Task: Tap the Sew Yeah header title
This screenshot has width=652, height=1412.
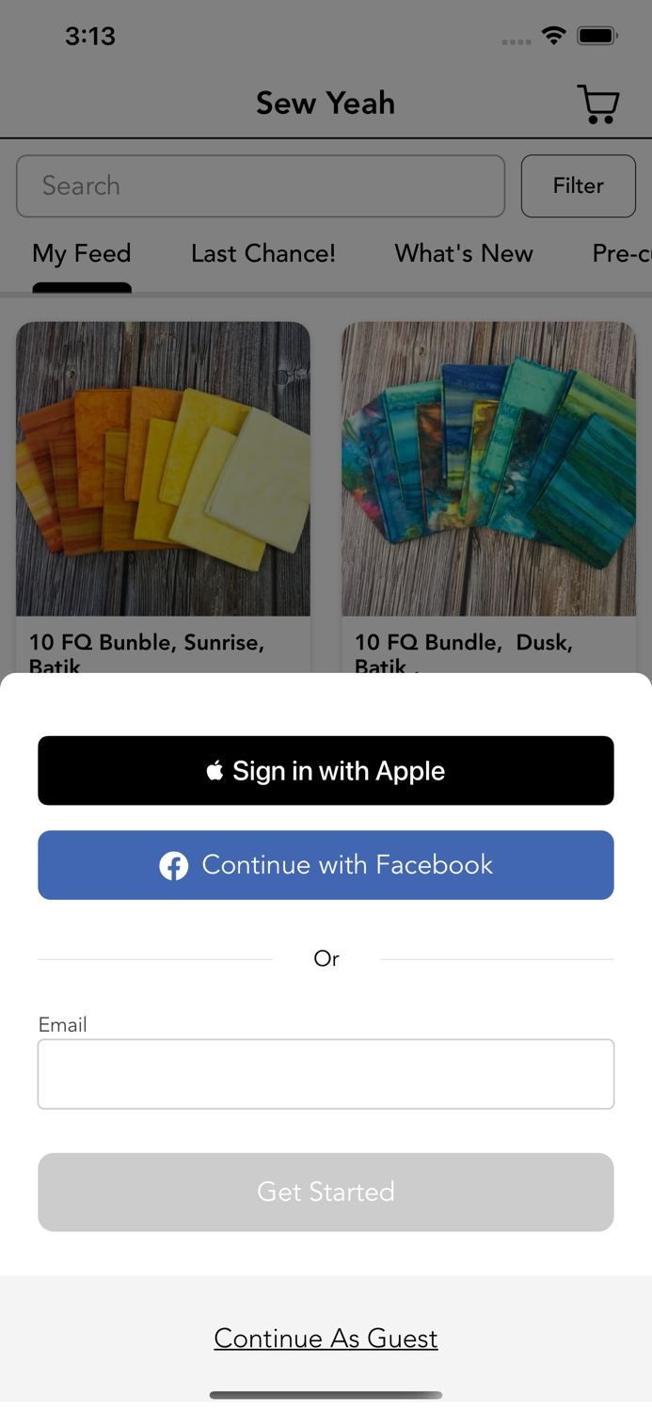Action: 326,104
